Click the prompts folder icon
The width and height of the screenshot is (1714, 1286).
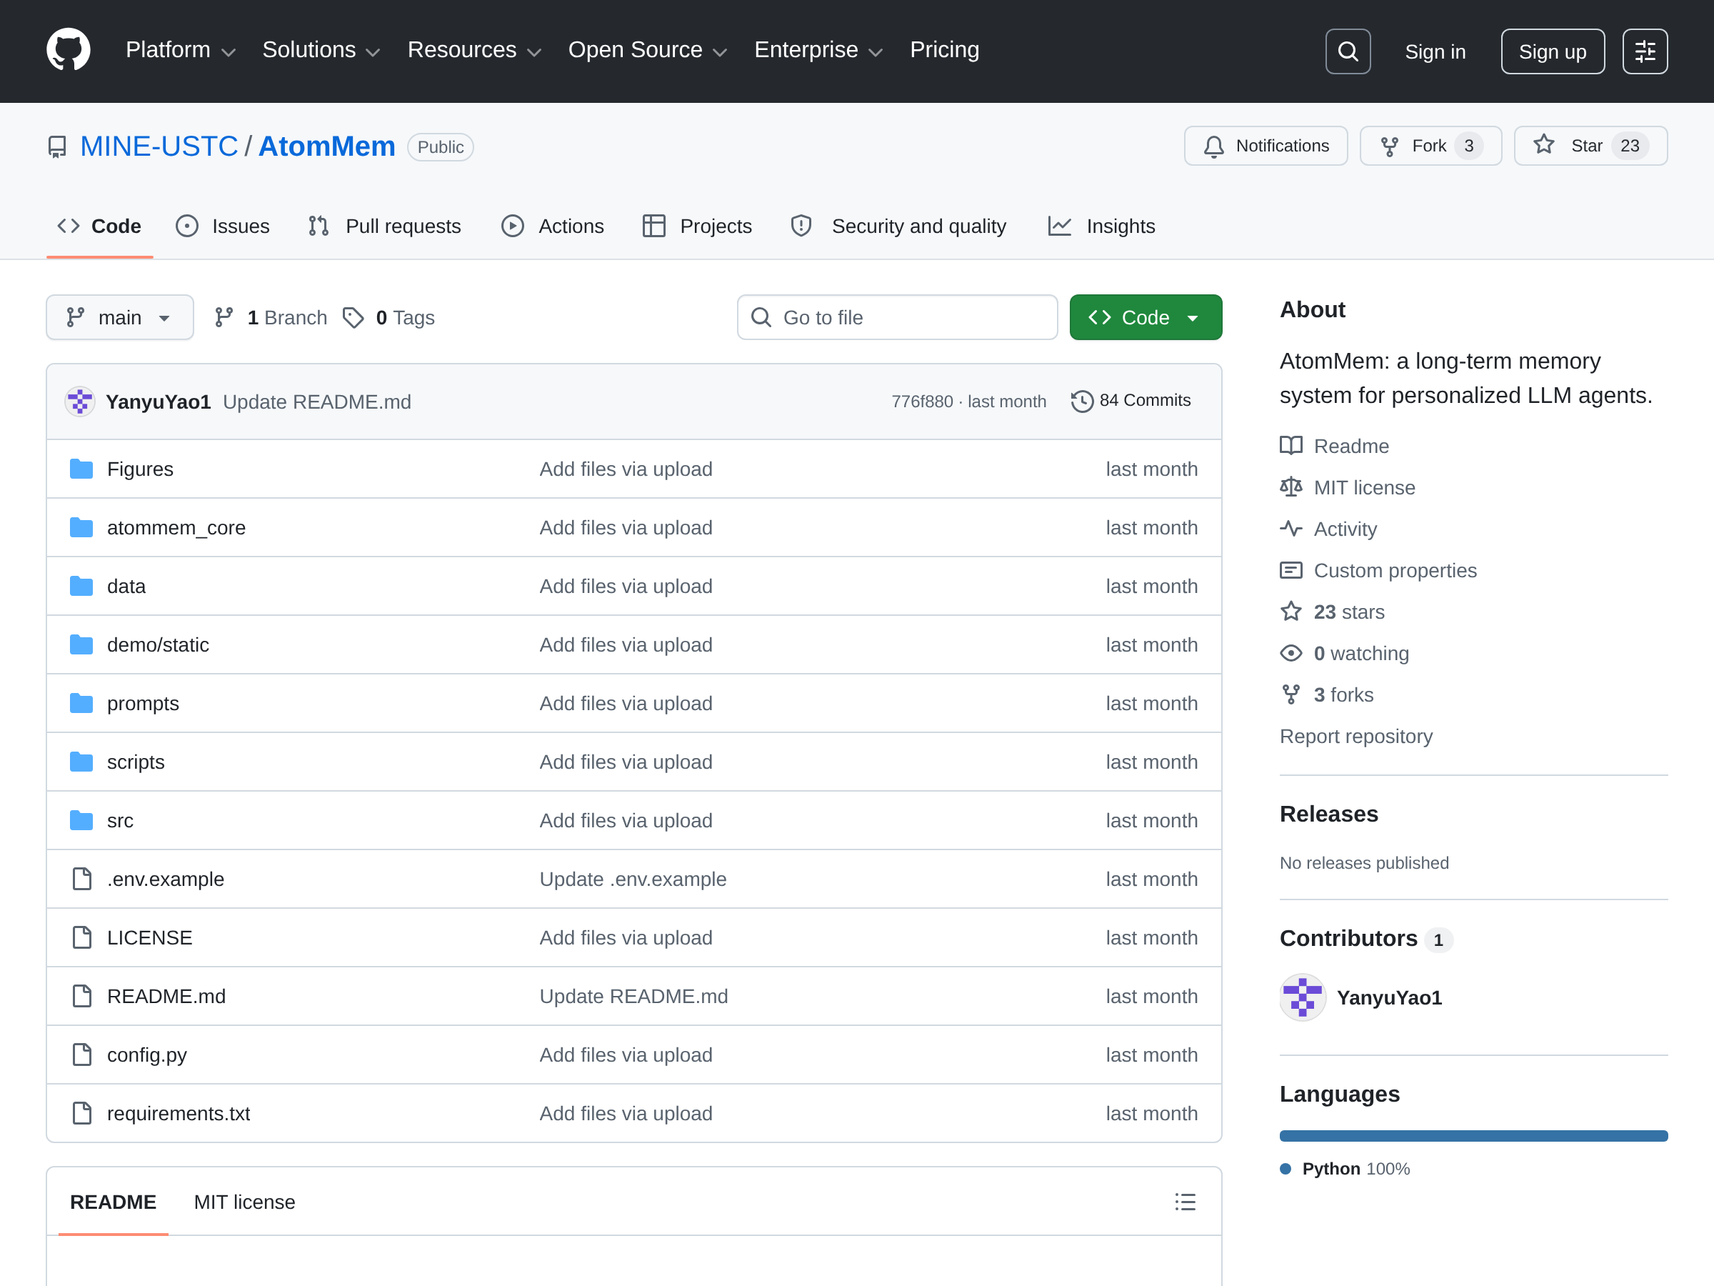coord(81,703)
